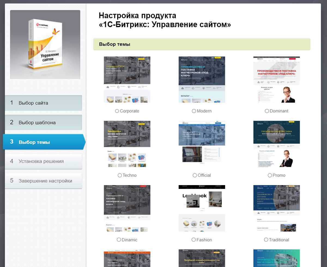Image resolution: width=327 pixels, height=267 pixels.
Task: Select the Dinamic theme radio button
Action: click(119, 240)
